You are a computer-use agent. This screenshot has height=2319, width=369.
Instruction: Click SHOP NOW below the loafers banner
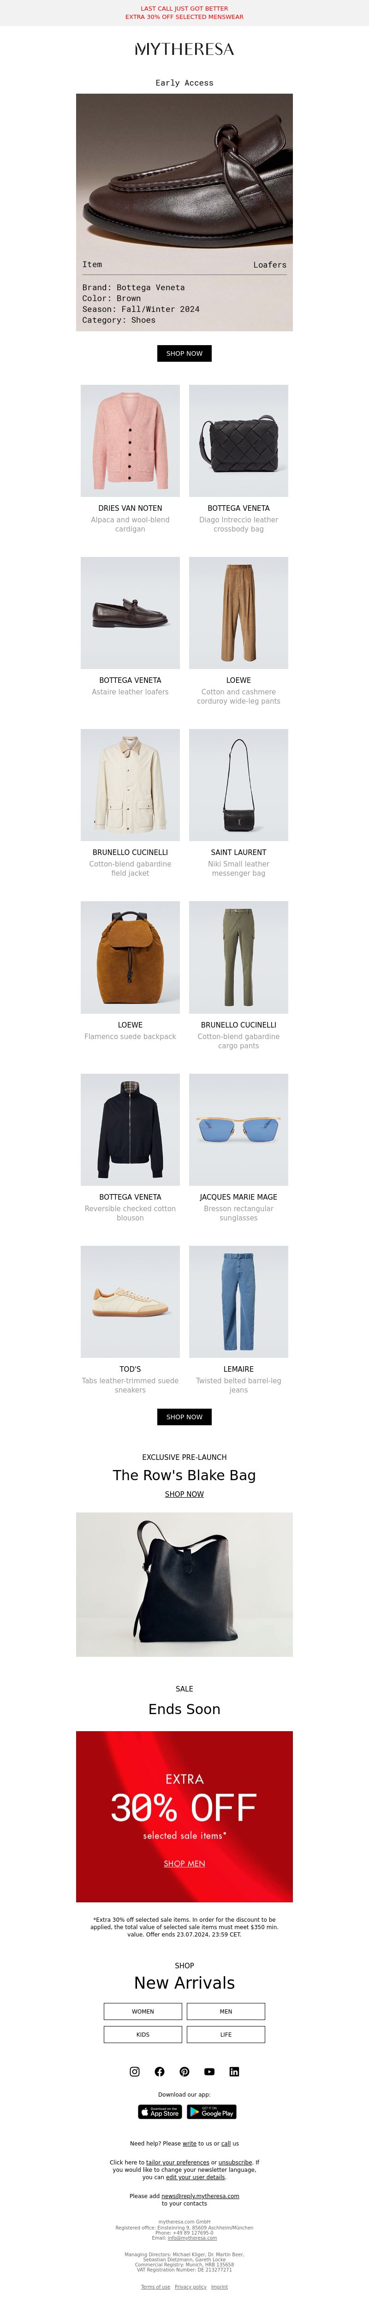(184, 354)
